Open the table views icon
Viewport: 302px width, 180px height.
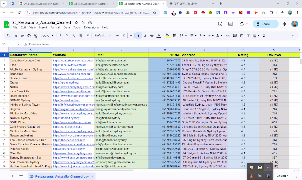pos(255,36)
